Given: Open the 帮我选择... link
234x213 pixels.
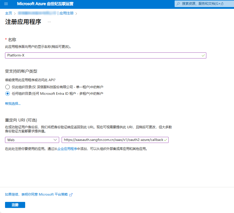Looking at the screenshot, I should point(13,104).
